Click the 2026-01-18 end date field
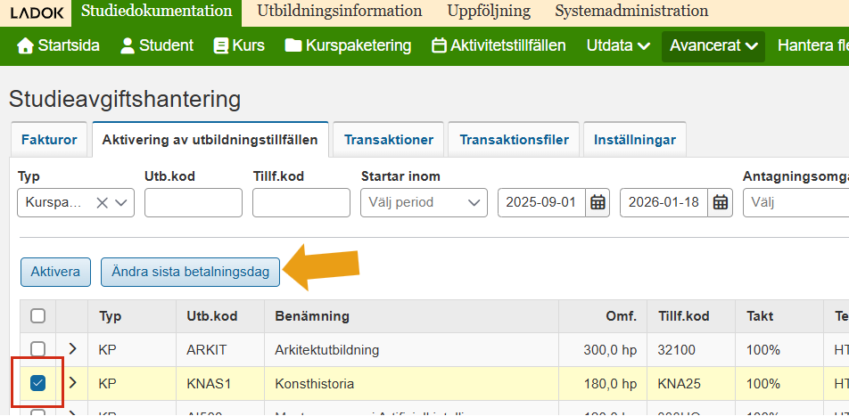 pyautogui.click(x=664, y=203)
